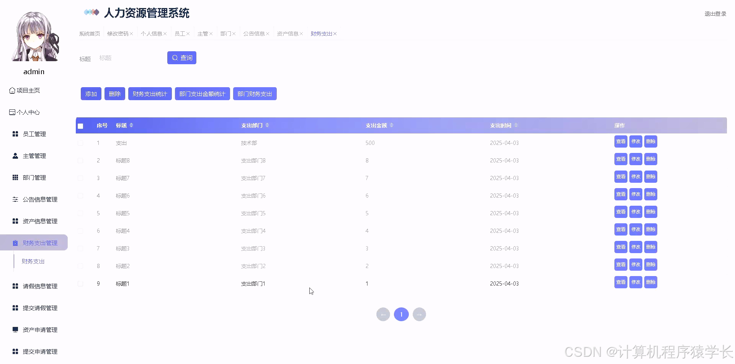Open 资产信息管理 via its sidebar icon
This screenshot has height=364, width=735.
click(15, 221)
